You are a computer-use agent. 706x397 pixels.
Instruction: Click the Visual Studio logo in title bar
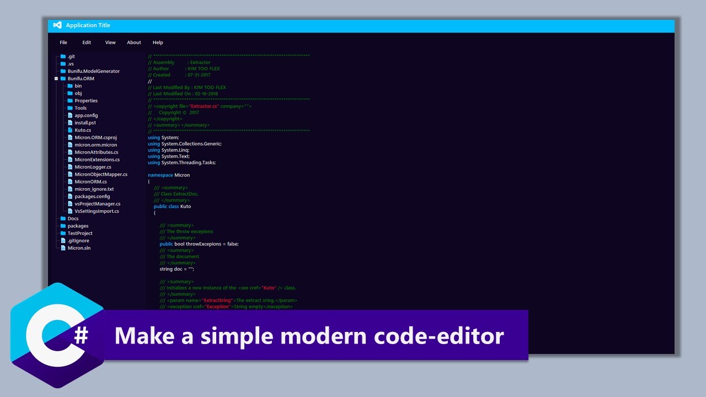click(x=57, y=25)
